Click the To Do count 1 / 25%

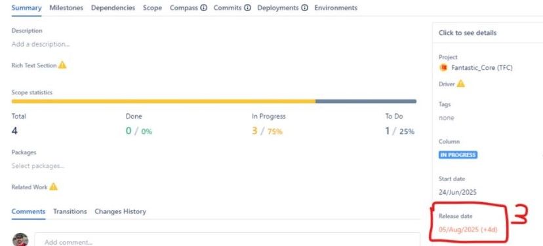(400, 131)
